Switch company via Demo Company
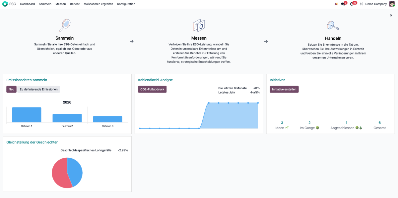This screenshot has height=198, width=398. click(x=376, y=4)
